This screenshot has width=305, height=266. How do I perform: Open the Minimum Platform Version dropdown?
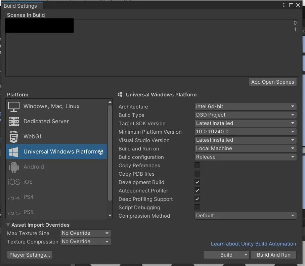(x=246, y=132)
